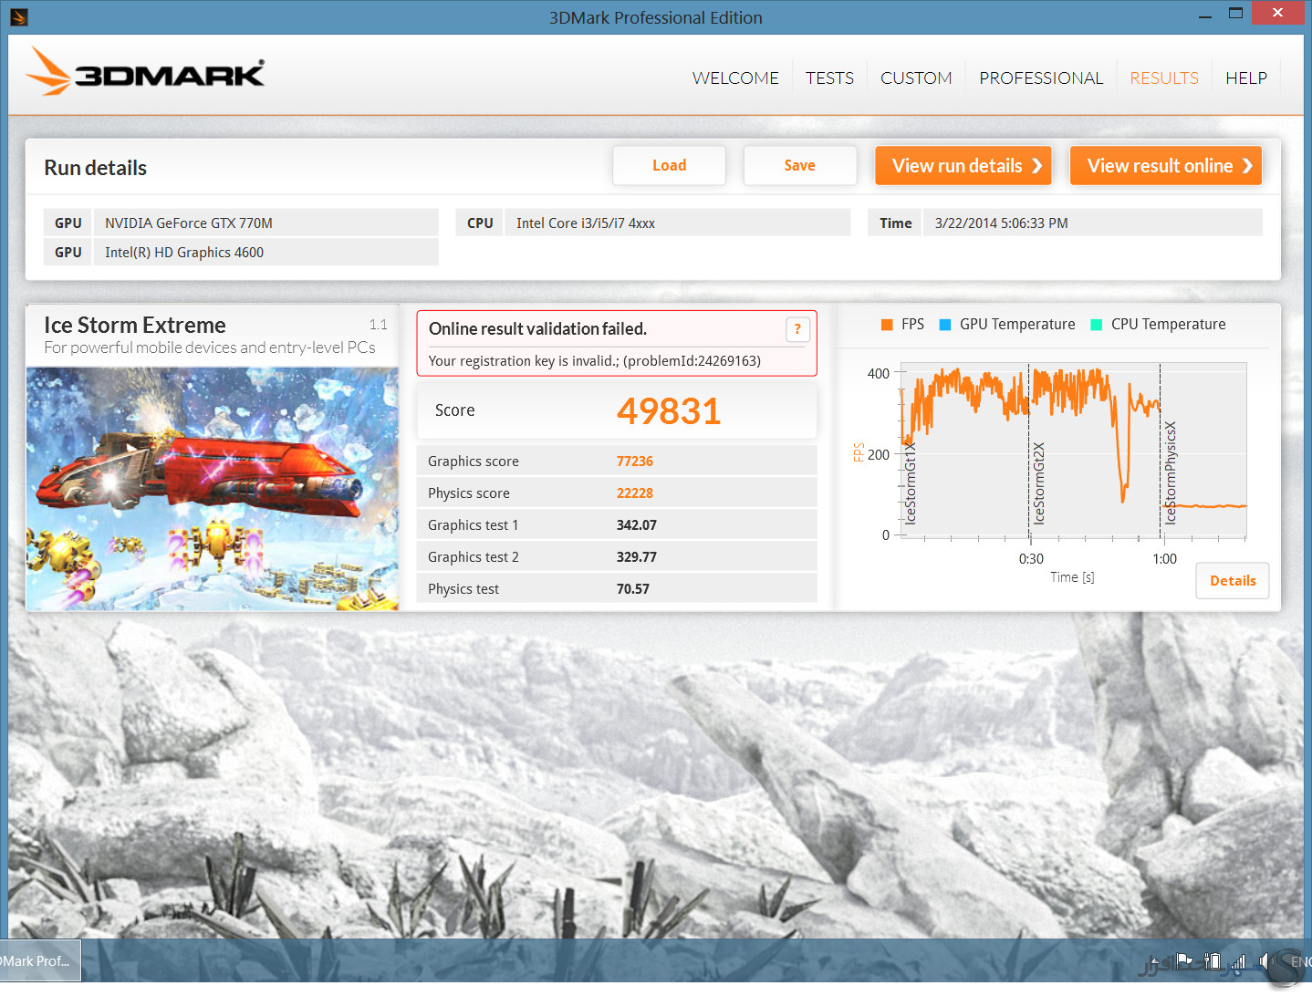Open the PROFESSIONAL tab
The height and width of the screenshot is (996, 1312).
point(1041,78)
